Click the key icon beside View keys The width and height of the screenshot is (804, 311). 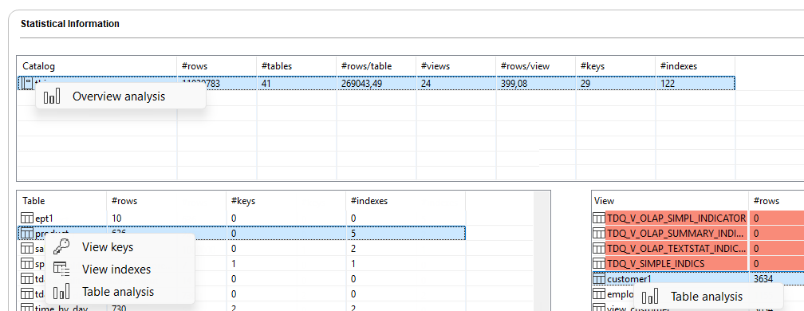point(61,247)
